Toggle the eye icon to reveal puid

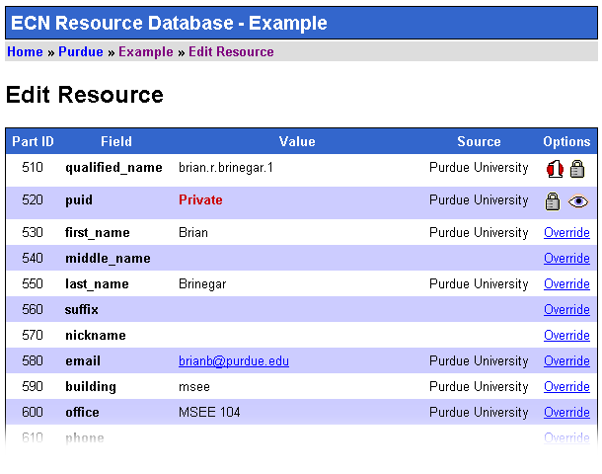[x=578, y=201]
